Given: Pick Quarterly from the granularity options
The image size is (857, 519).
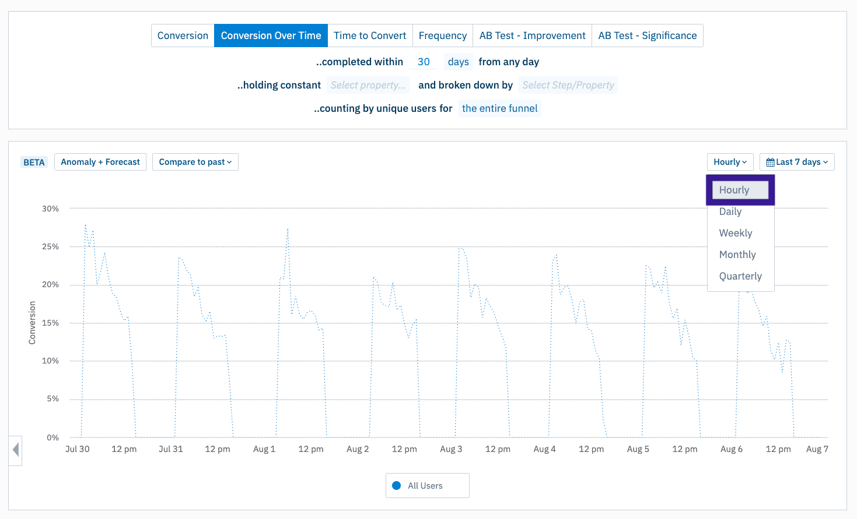Looking at the screenshot, I should click(740, 276).
